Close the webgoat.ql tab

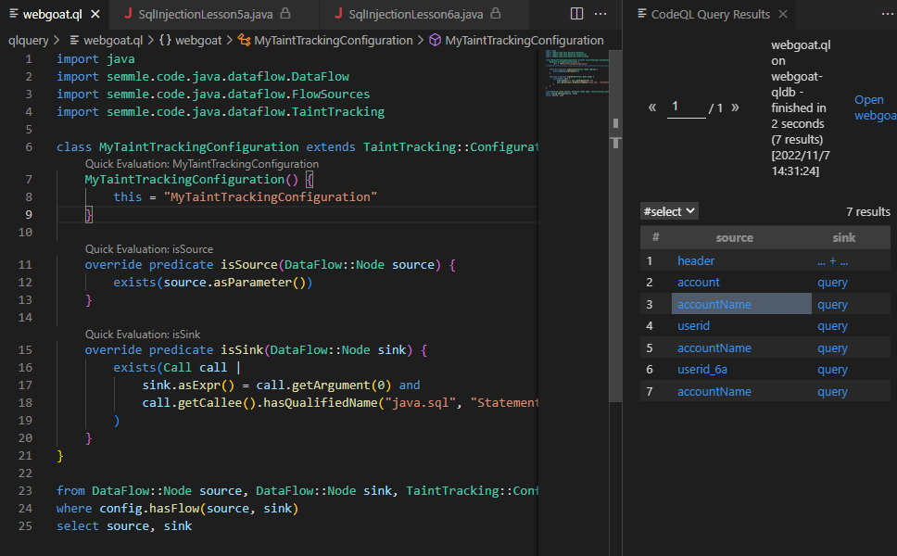tap(95, 14)
